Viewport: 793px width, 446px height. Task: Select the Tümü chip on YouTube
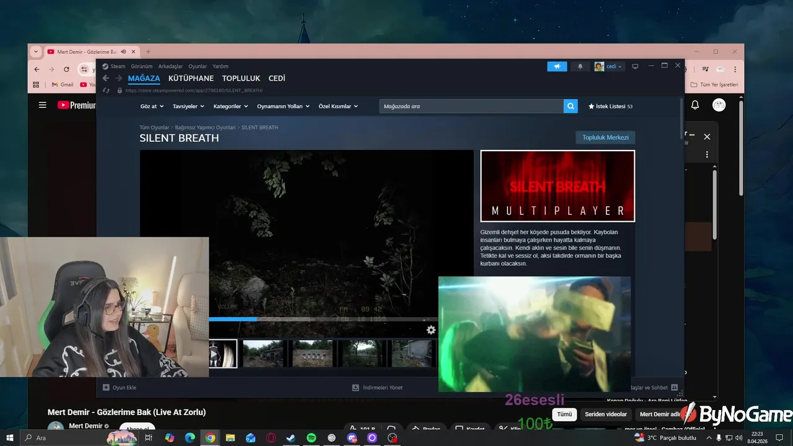point(564,414)
